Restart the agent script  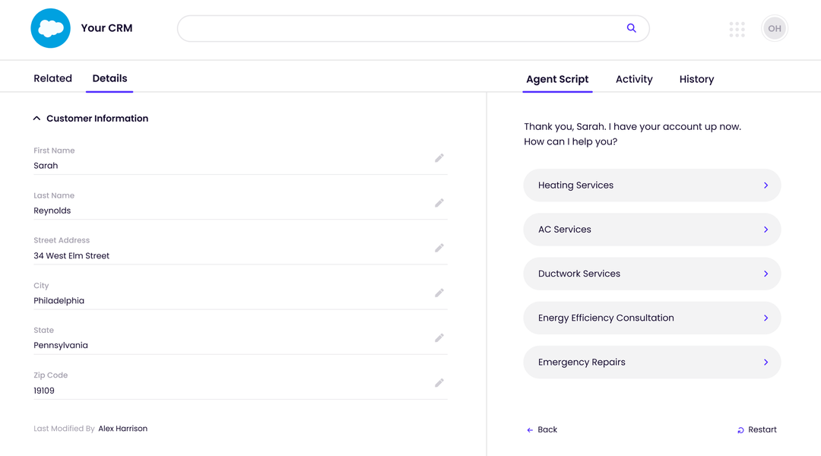[x=757, y=429]
